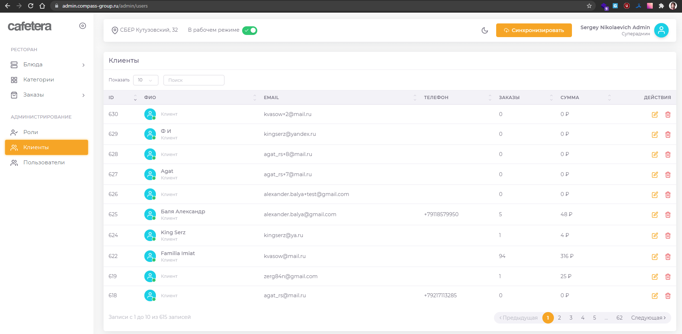Open the rows-per-page dropdown showing 10

pyautogui.click(x=145, y=80)
